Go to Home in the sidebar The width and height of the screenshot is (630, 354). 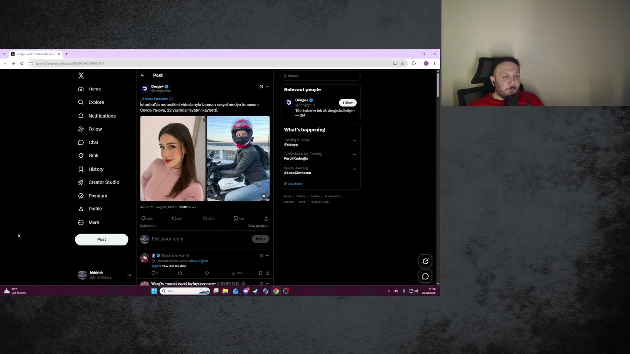tap(90, 89)
